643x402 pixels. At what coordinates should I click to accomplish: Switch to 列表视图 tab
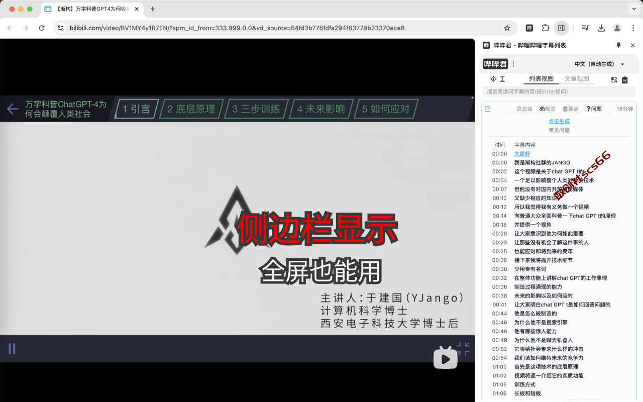(x=541, y=79)
